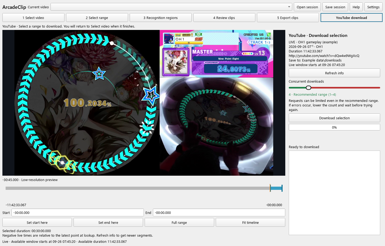The image size is (385, 246).
Task: Open the Current video dropdown arrow
Action: coord(289,7)
